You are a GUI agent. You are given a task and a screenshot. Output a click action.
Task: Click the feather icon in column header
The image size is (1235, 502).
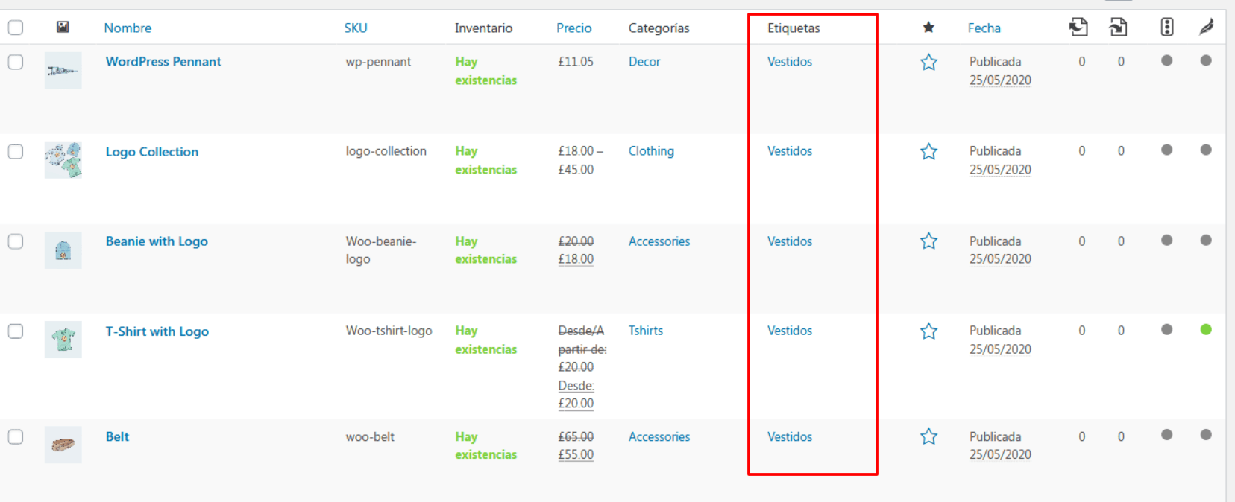1206,28
